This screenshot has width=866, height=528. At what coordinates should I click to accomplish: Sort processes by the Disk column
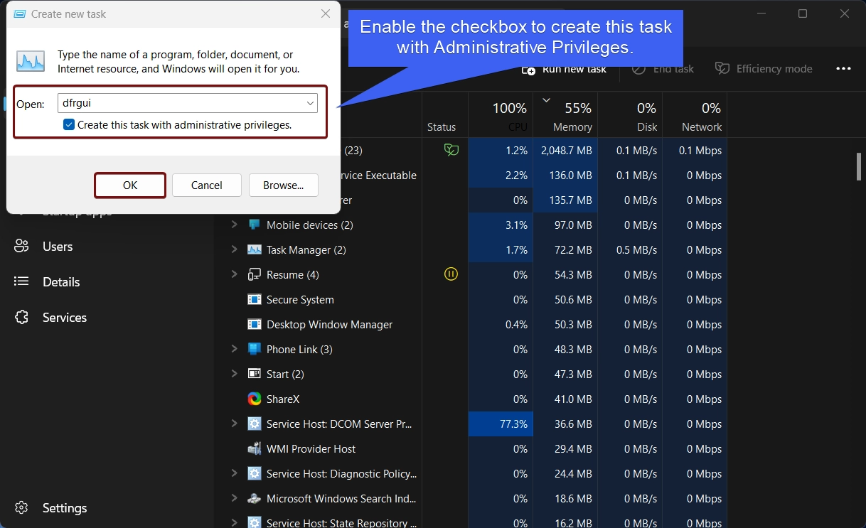[630, 115]
